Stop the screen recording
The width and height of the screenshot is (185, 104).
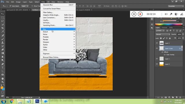[x=140, y=14]
